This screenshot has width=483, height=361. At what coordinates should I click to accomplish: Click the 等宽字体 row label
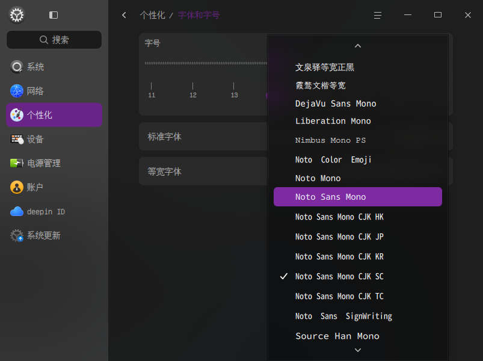(x=164, y=171)
